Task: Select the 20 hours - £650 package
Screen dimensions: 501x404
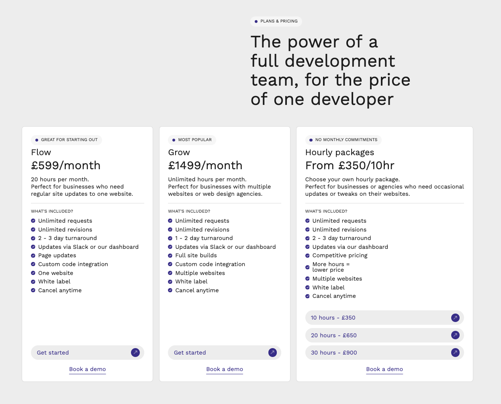Action: 384,335
